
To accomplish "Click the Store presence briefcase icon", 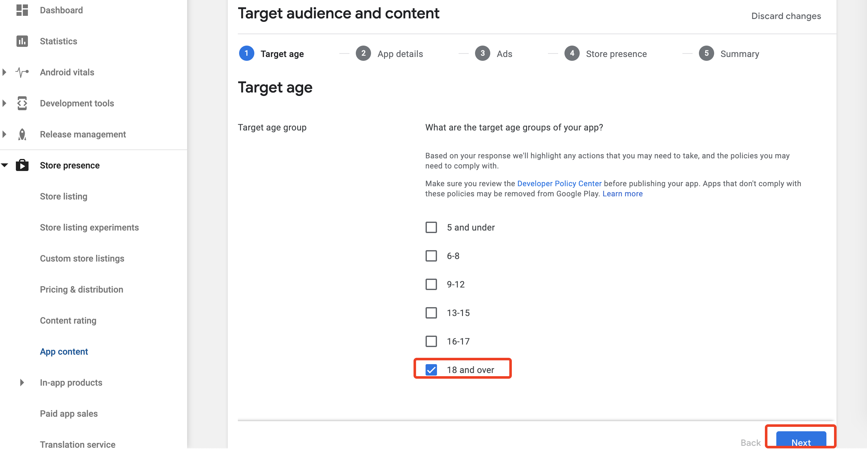I will click(22, 165).
